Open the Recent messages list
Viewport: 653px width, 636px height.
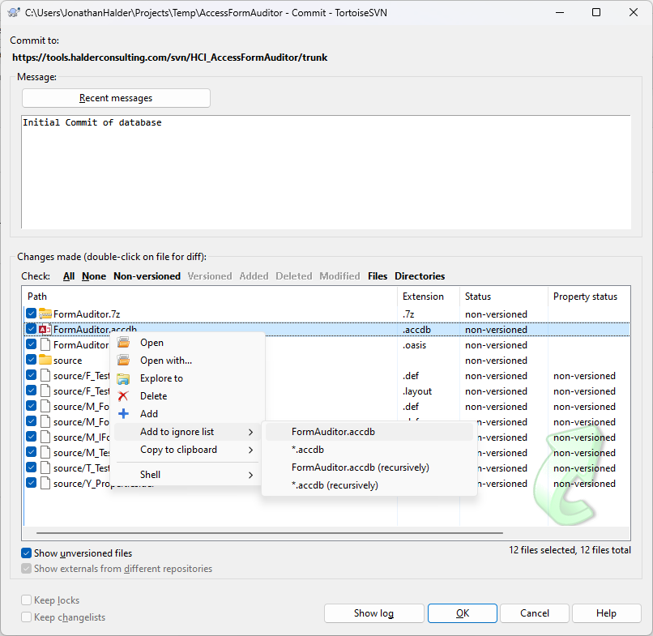[116, 98]
